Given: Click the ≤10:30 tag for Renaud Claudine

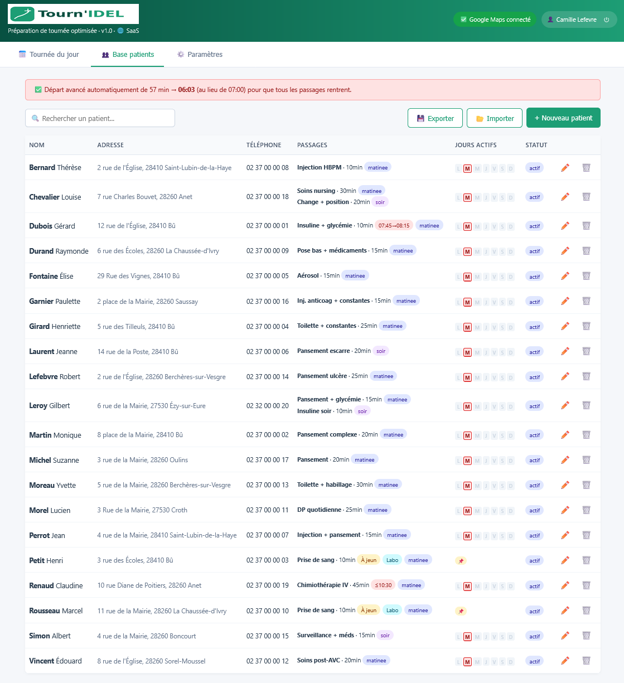Looking at the screenshot, I should click(x=383, y=585).
